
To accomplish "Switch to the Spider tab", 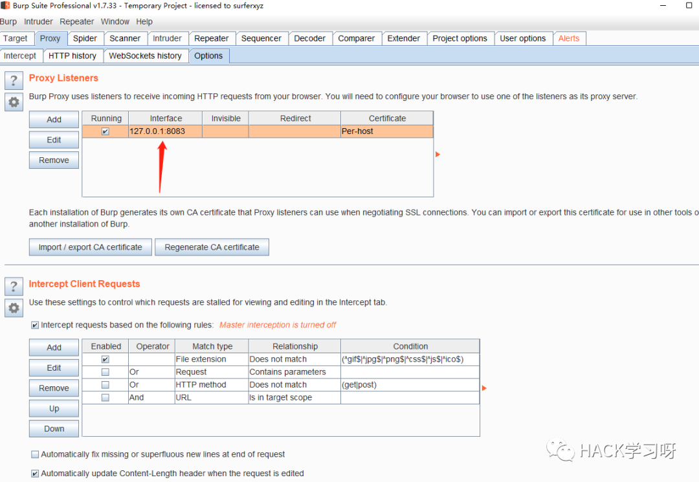I will [85, 38].
